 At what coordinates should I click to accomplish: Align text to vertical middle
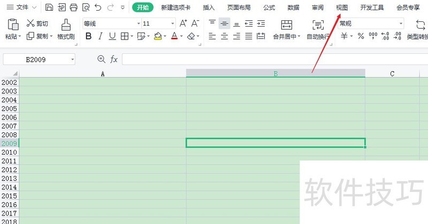point(224,23)
